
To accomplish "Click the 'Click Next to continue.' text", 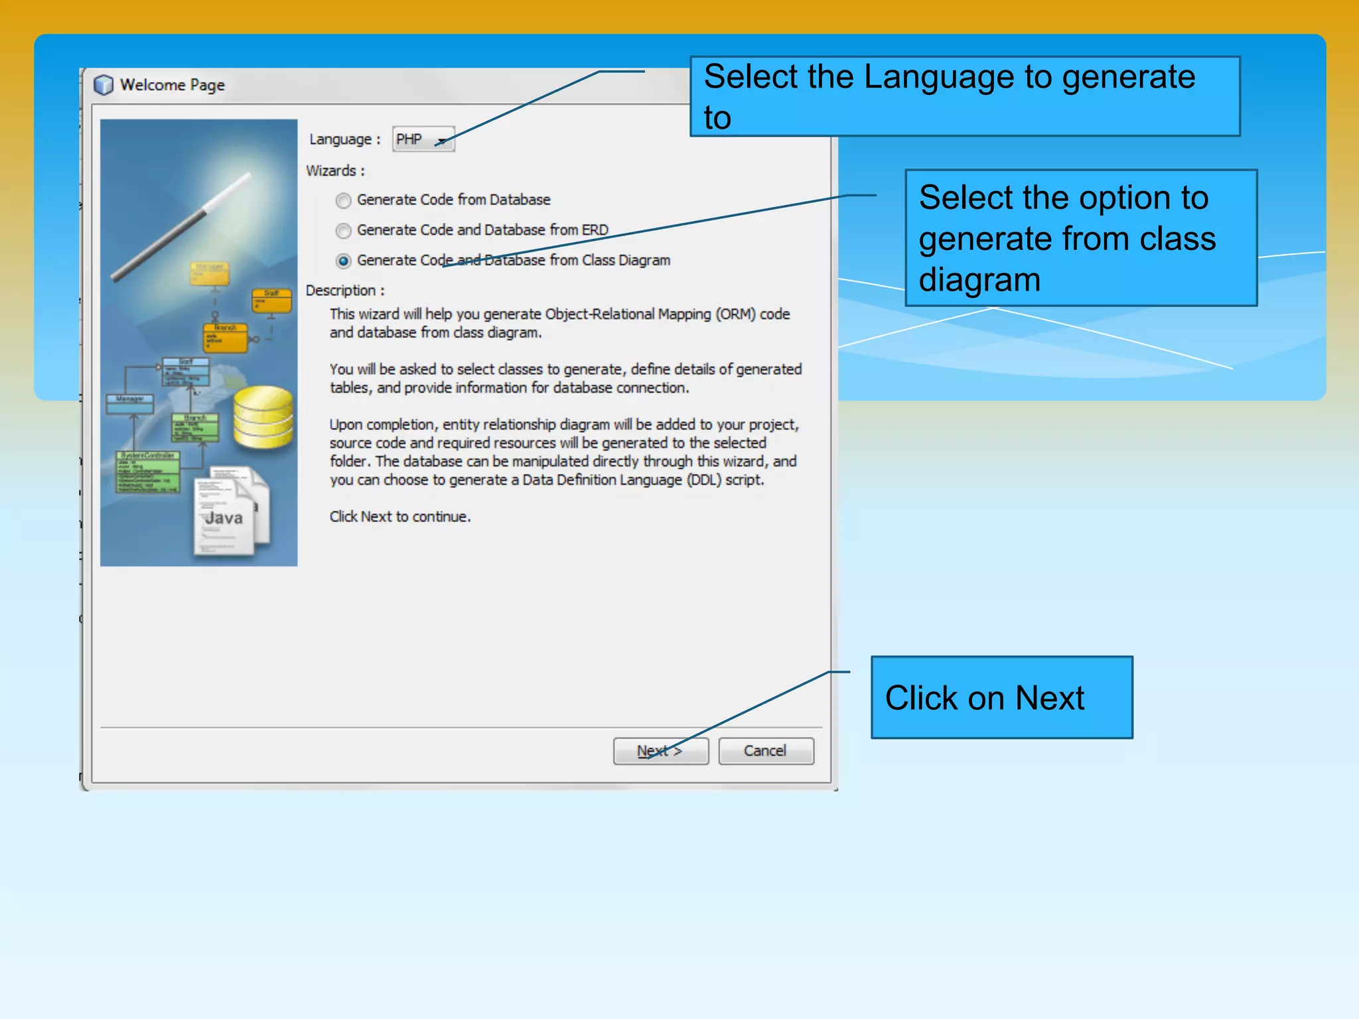I will coord(400,516).
